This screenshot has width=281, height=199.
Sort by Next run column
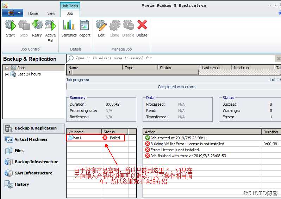(x=253, y=68)
